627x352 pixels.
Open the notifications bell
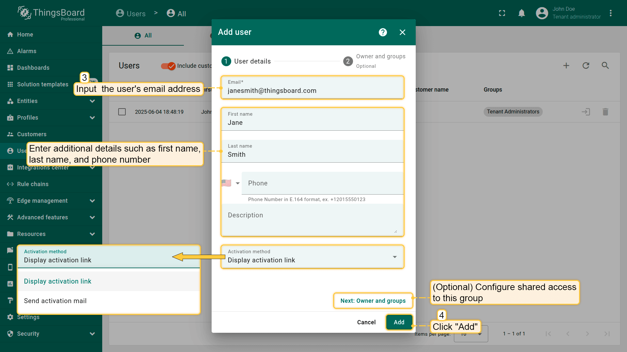522,13
